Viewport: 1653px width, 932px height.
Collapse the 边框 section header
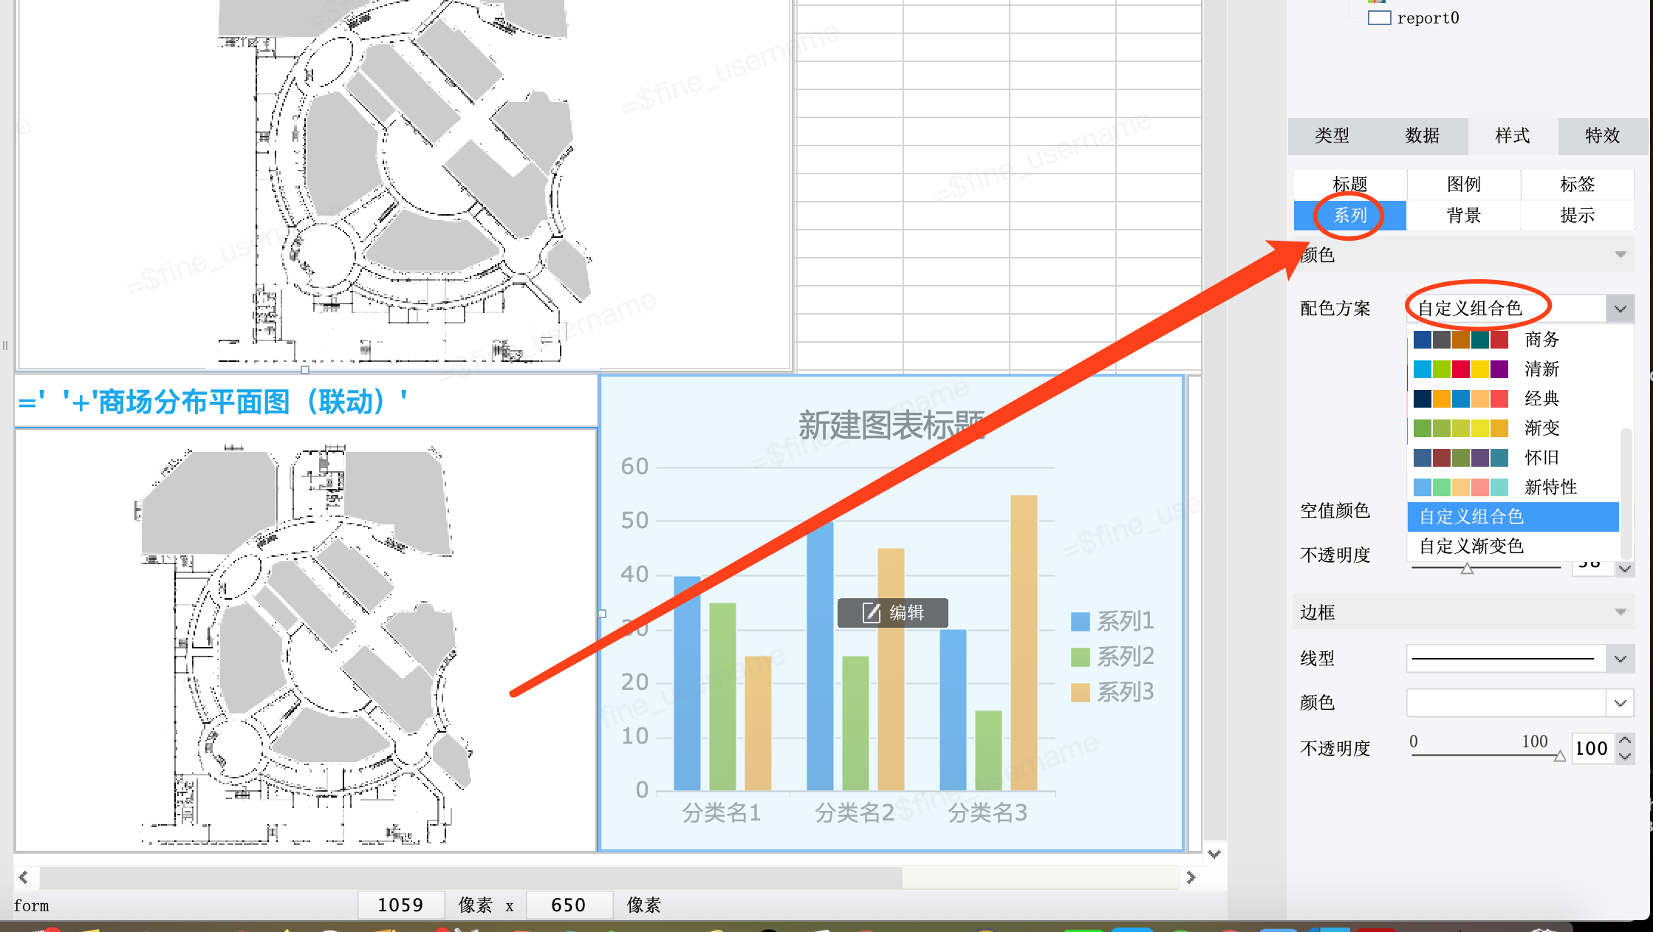click(1463, 612)
